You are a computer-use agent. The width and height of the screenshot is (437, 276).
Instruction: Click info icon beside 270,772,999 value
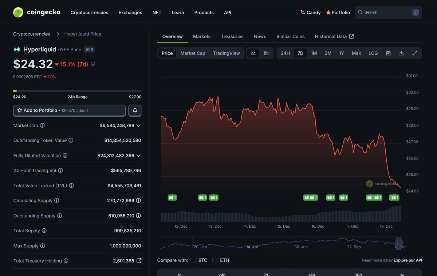[138, 201]
